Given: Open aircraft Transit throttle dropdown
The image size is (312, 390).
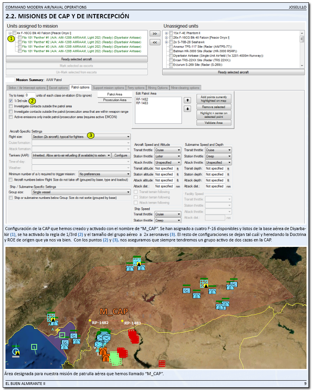Looking at the screenshot, I should click(x=168, y=150).
